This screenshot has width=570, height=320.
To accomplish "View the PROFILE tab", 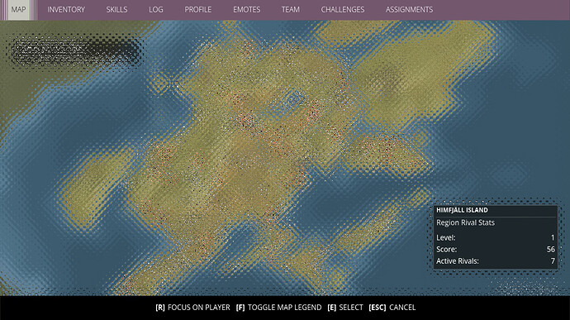I will click(198, 10).
